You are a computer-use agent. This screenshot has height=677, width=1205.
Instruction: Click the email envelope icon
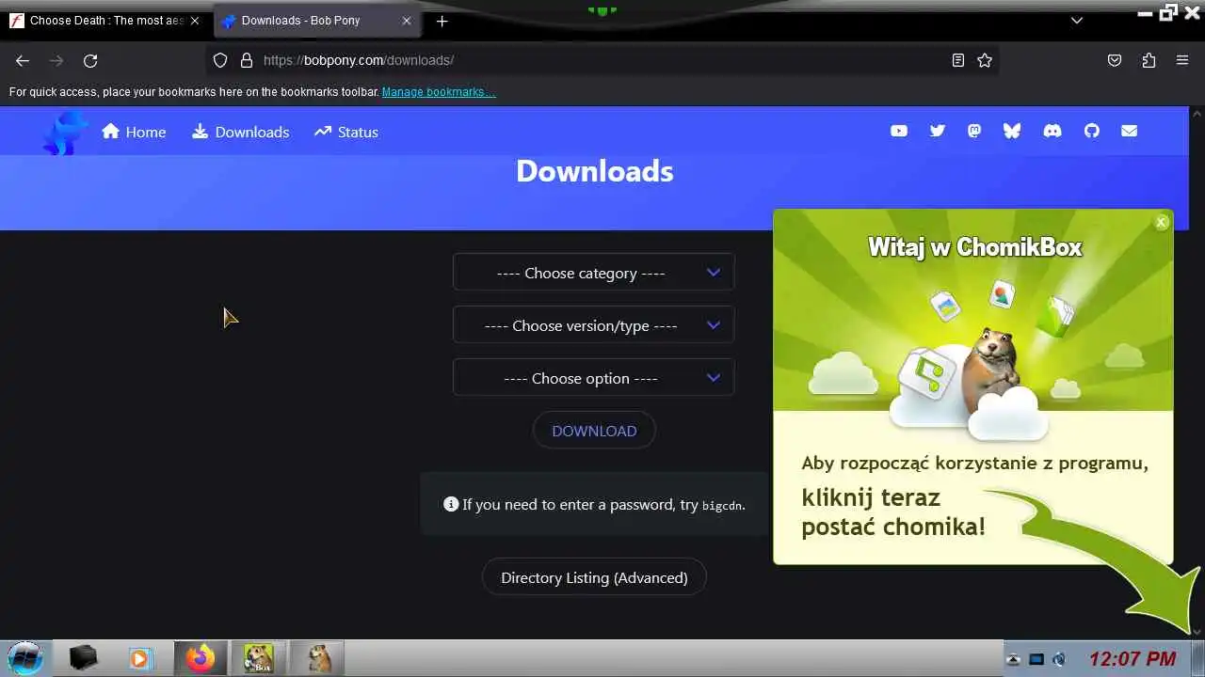[x=1129, y=132]
